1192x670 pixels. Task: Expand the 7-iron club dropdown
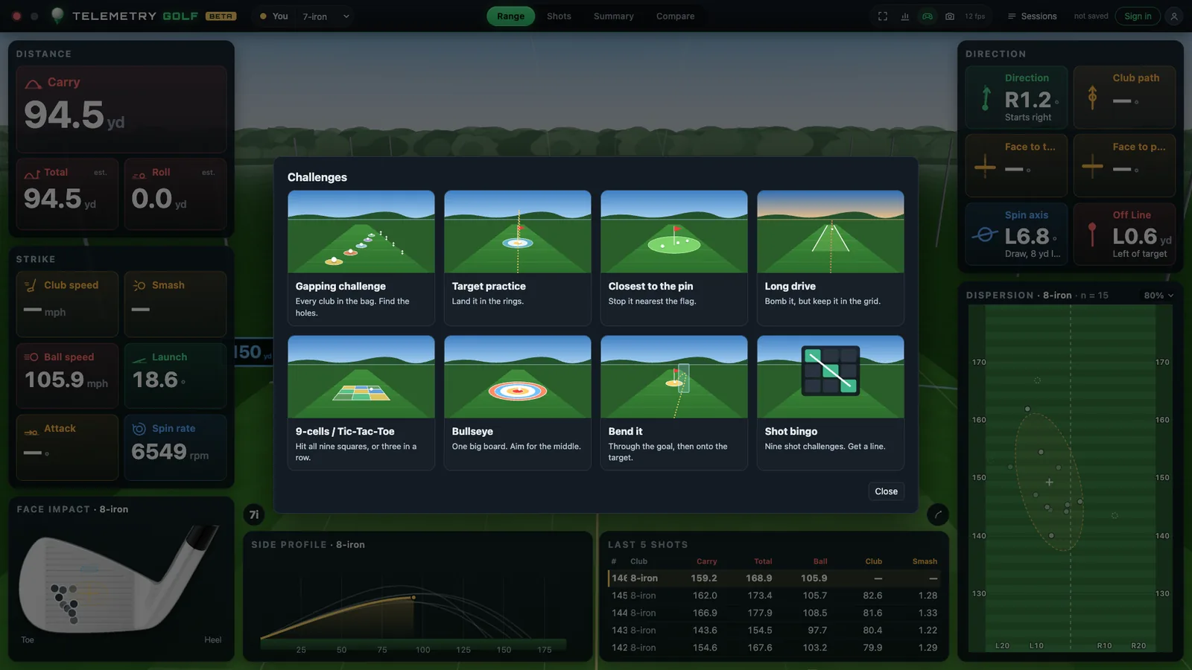click(x=326, y=16)
